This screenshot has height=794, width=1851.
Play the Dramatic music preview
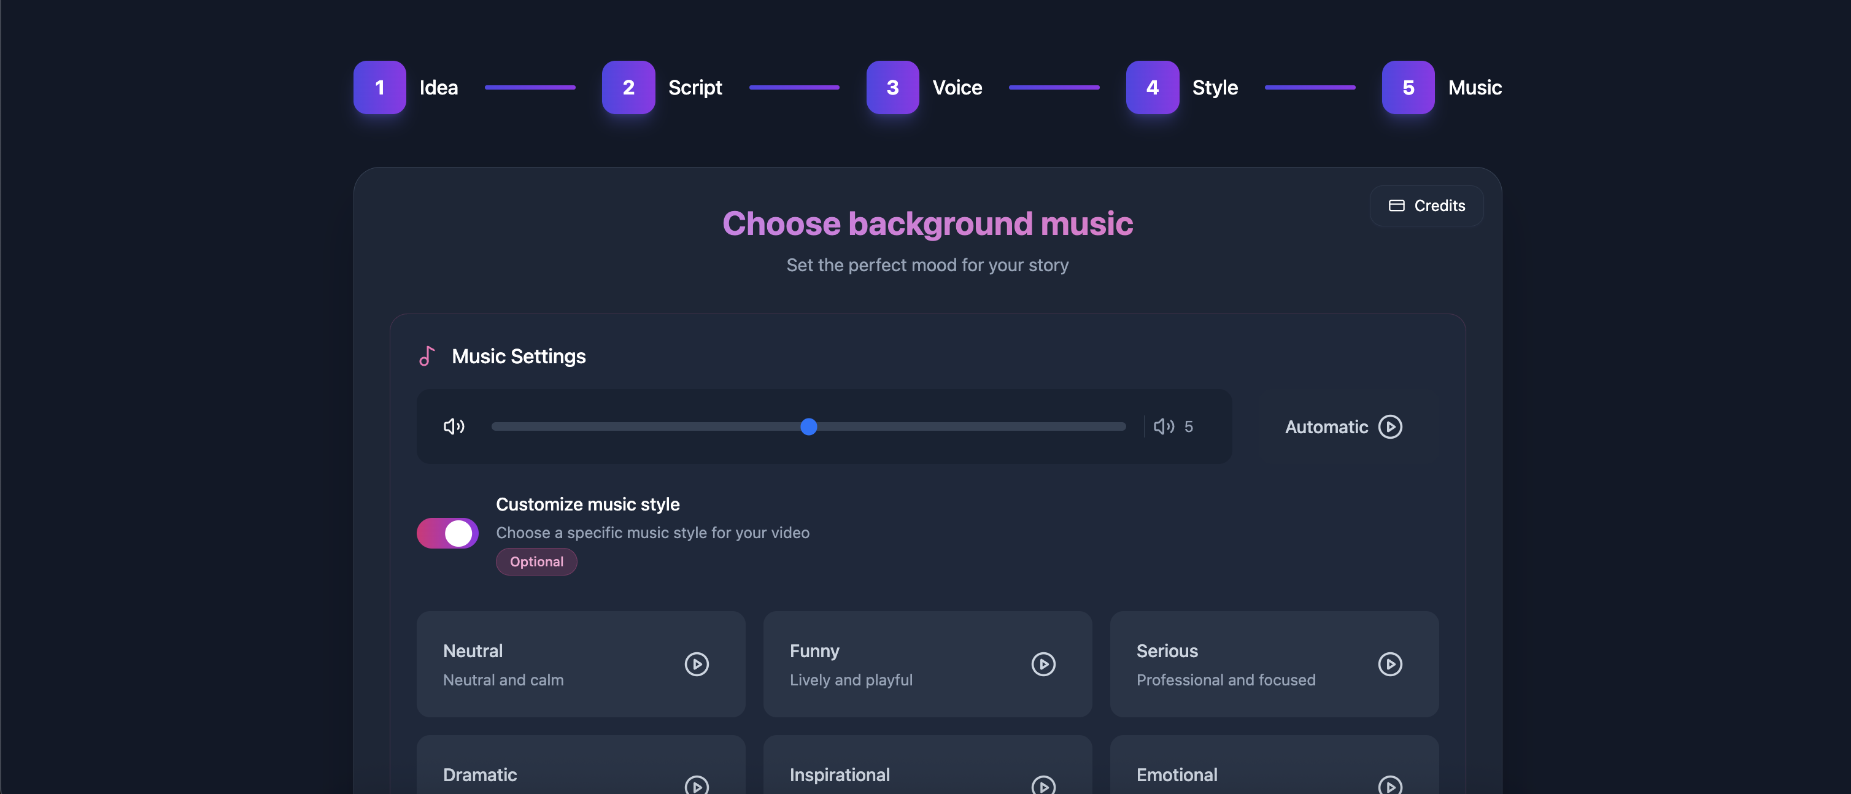click(x=697, y=785)
